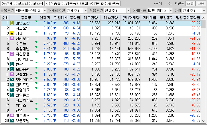Image resolution: width=207 pixels, height=125 pixels.
Task: Click the down arrow in 오픈놀 row
Action: point(55,44)
